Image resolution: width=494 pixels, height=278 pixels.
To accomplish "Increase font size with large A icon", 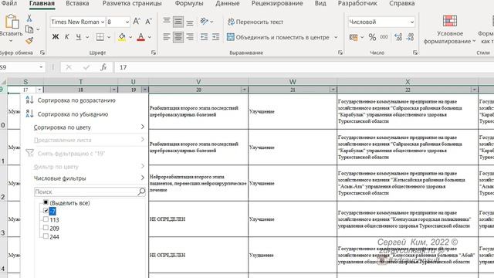I will [x=137, y=22].
